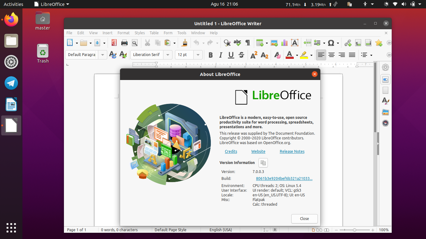The image size is (426, 239).
Task: Open the Insert Special Character tool
Action: click(x=332, y=43)
